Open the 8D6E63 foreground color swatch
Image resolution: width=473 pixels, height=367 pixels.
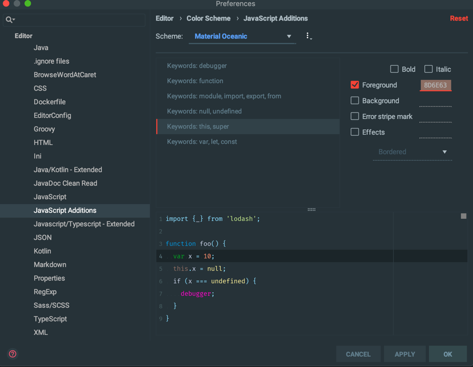coord(436,85)
